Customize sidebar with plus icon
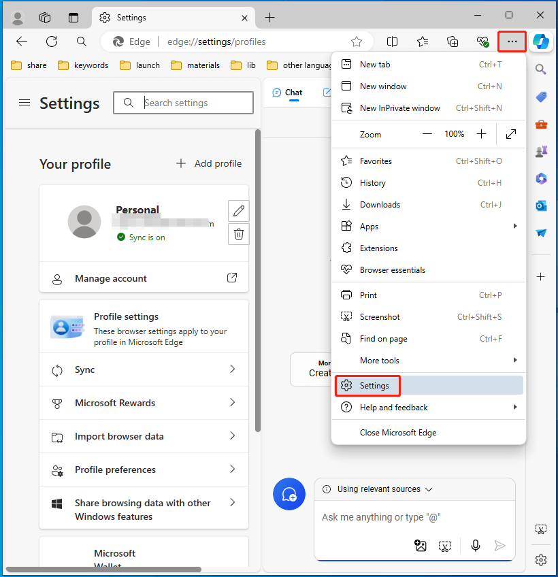 (x=541, y=276)
